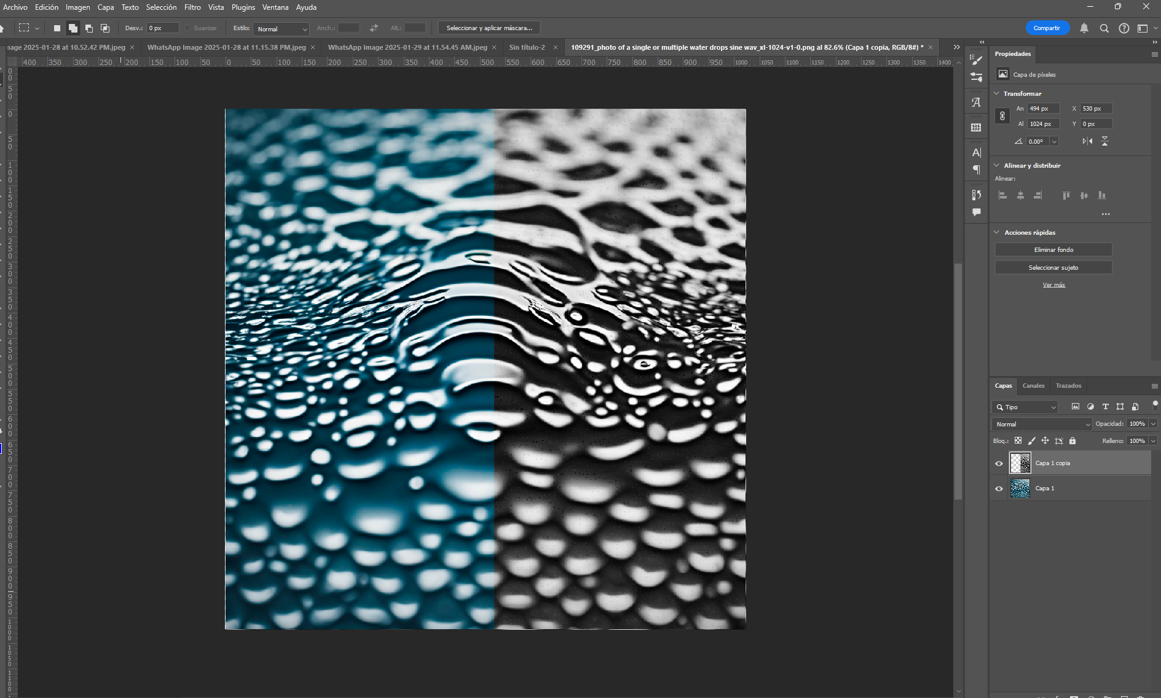
Task: Select the Subtract from selection mode icon
Action: pyautogui.click(x=89, y=28)
